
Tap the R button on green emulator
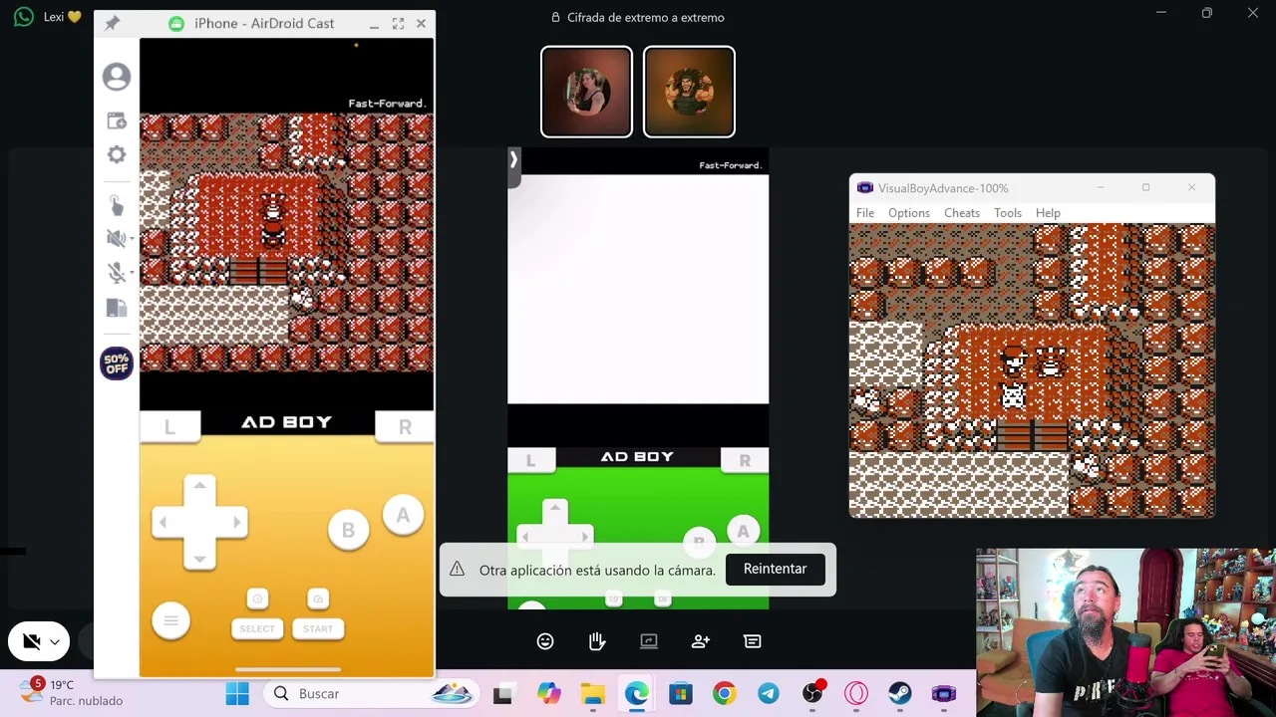click(x=745, y=460)
